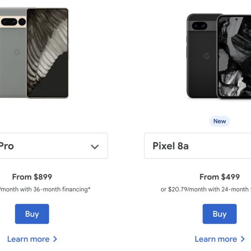Open Learn more below the Pixel 8a
251x251 pixels.
[215, 239]
